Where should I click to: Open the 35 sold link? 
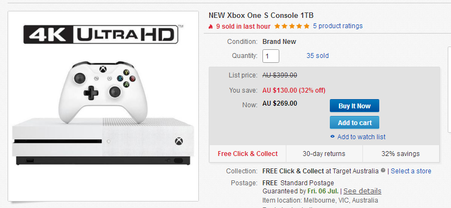317,56
